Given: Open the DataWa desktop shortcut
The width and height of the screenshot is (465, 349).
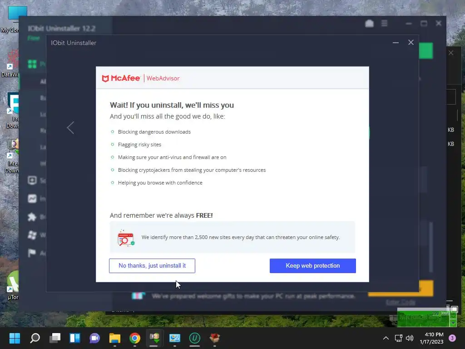Looking at the screenshot, I should (10, 63).
